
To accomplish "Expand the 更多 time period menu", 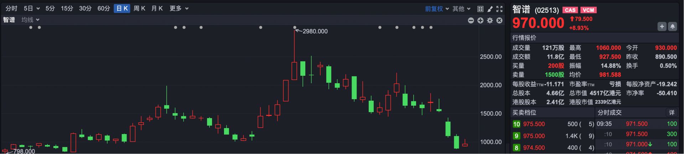I will pos(179,9).
